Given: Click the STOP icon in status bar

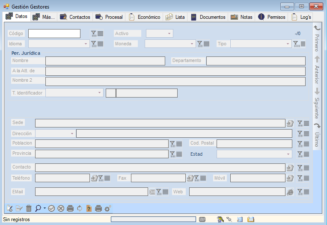Looking at the screenshot, I should [x=202, y=219].
